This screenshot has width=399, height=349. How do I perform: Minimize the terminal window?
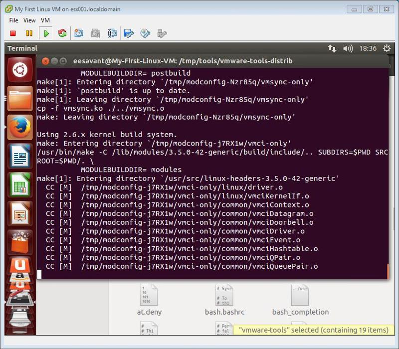click(x=54, y=61)
